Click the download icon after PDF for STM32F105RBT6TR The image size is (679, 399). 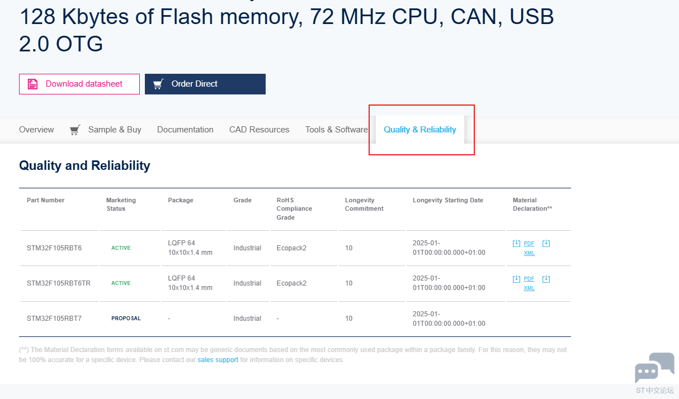click(546, 279)
